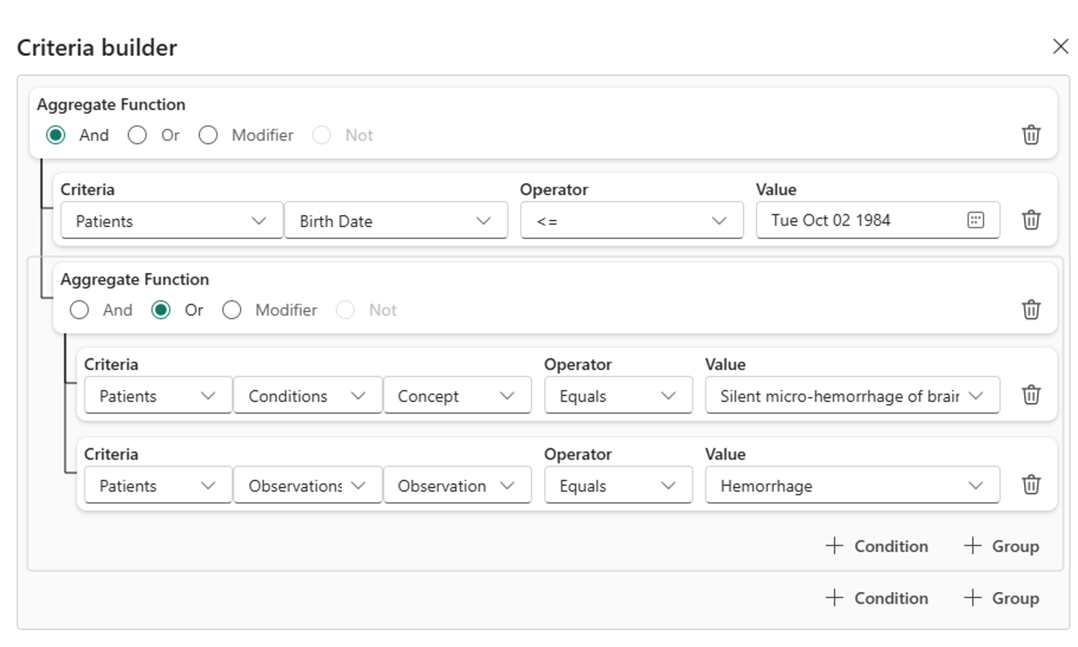Click the trash icon for outer And aggregate function
The width and height of the screenshot is (1078, 647).
(x=1033, y=135)
